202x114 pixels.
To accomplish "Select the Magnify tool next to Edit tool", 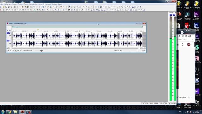I will [45, 7].
